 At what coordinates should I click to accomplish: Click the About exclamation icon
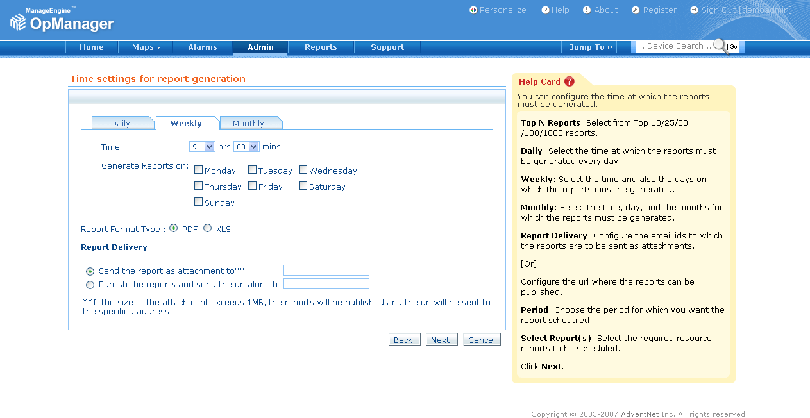[587, 10]
